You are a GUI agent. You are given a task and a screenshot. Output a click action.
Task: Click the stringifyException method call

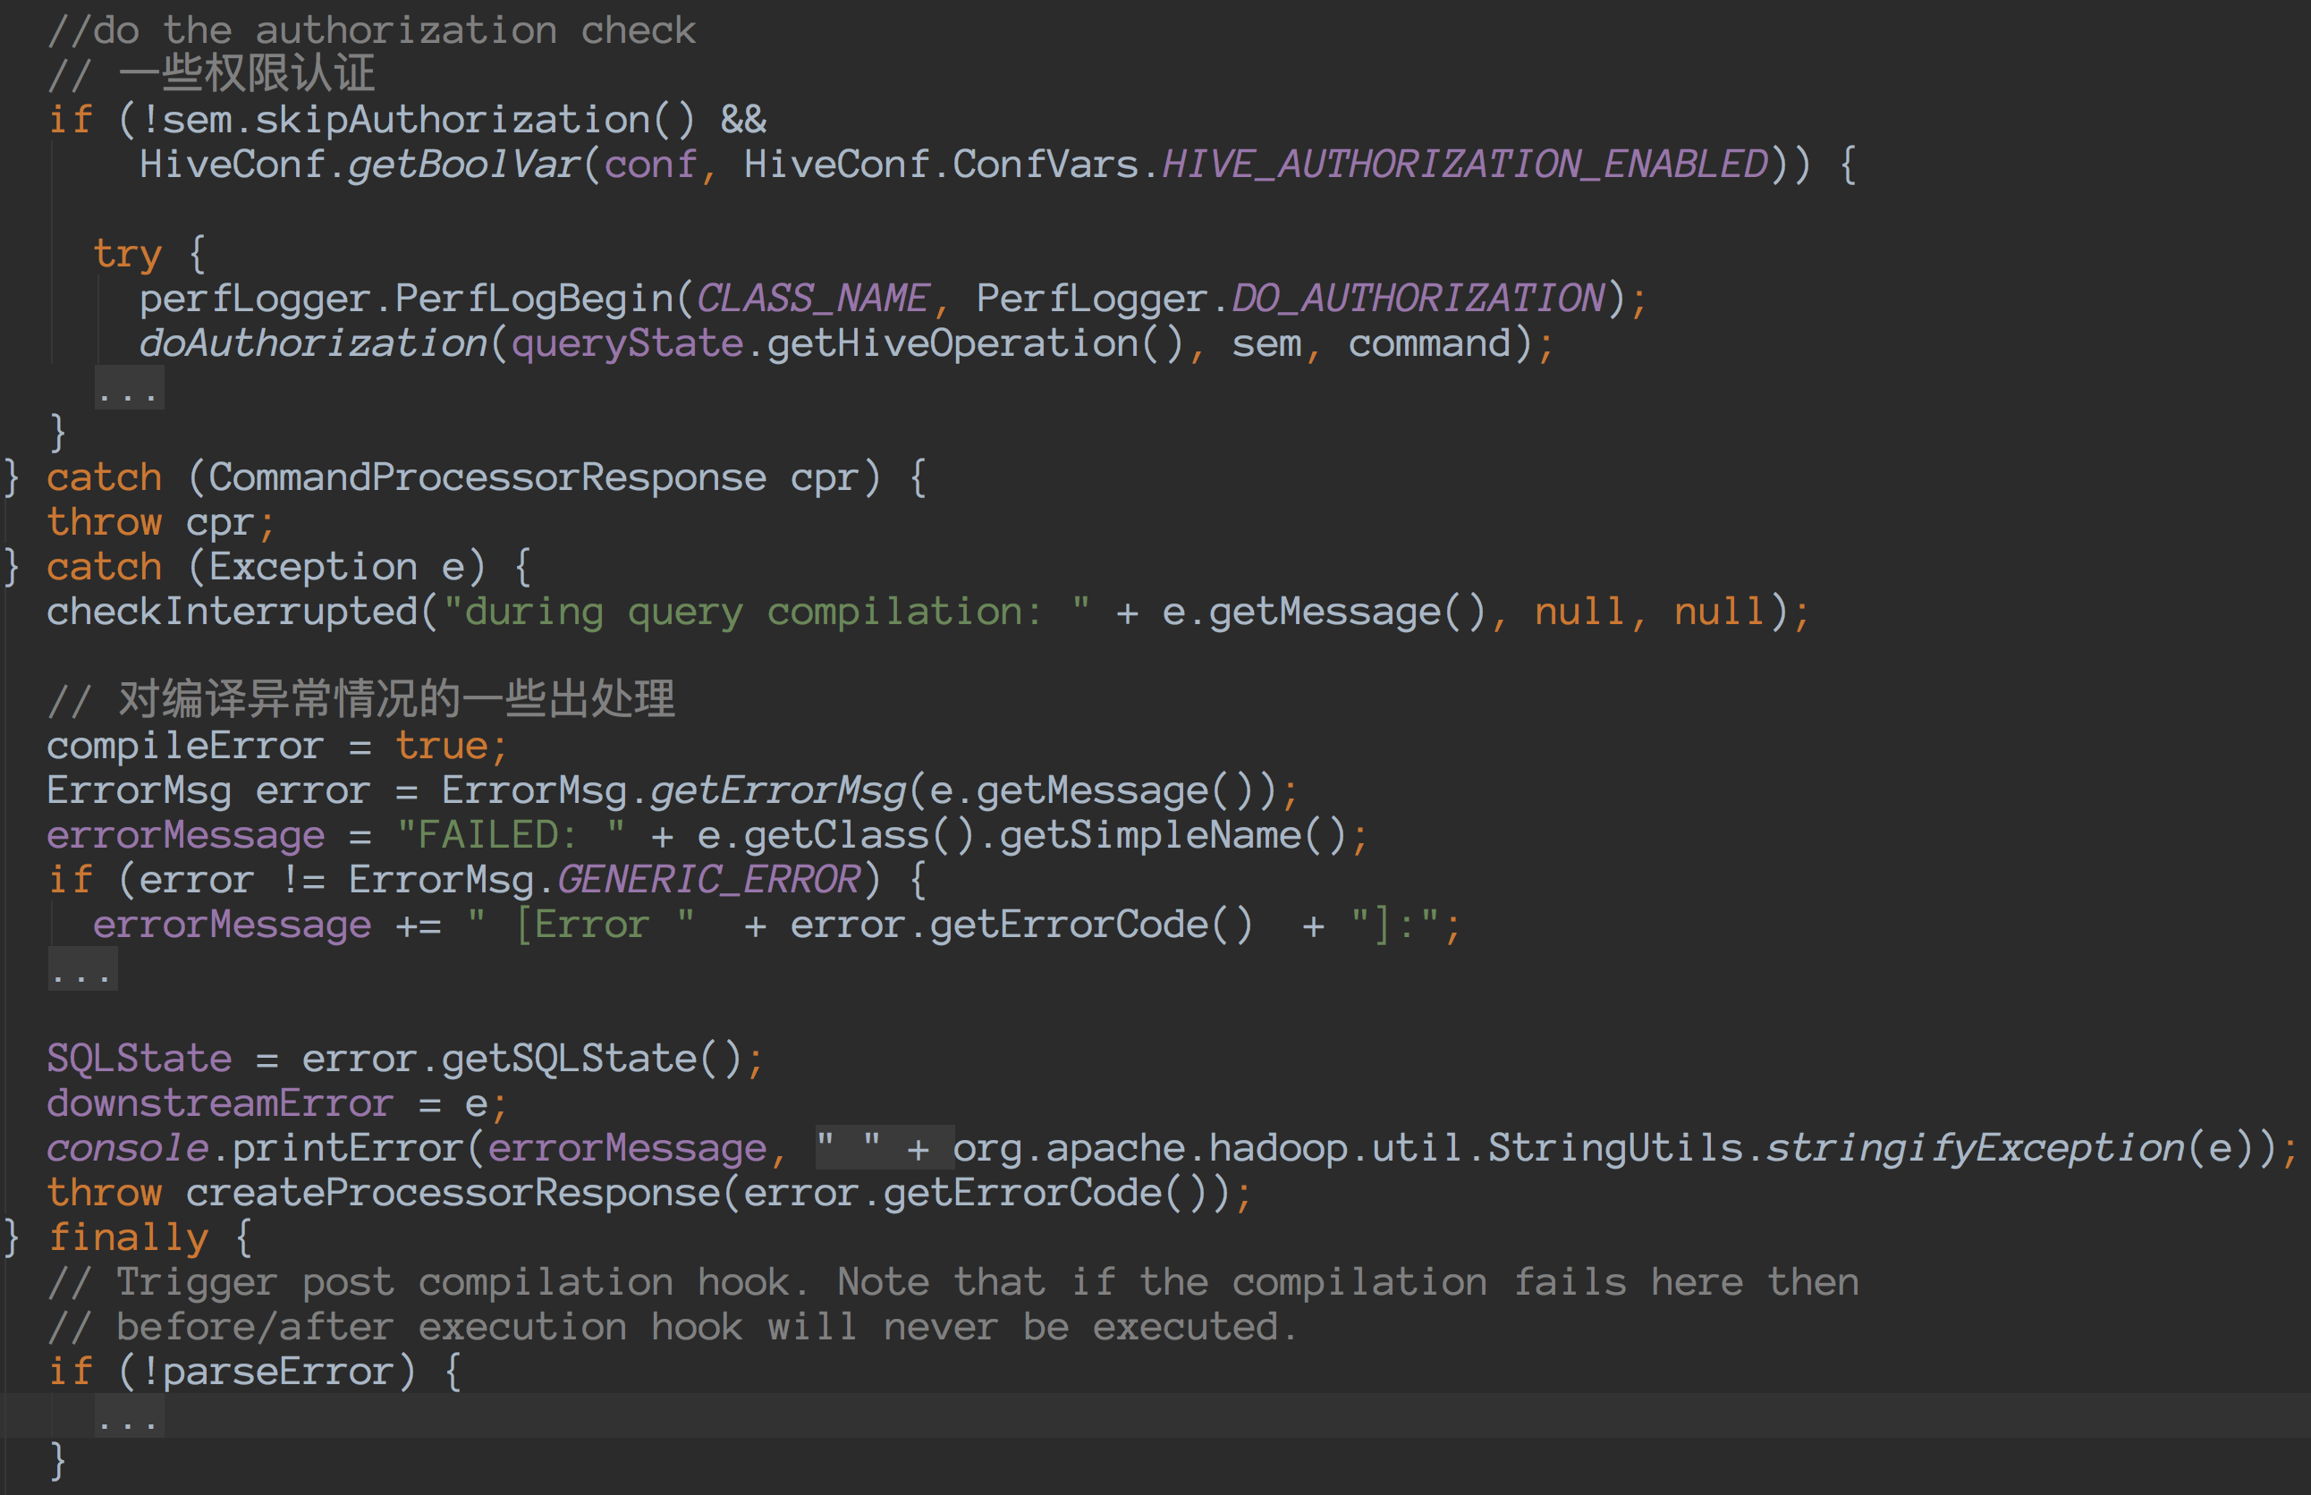coord(1974,1148)
